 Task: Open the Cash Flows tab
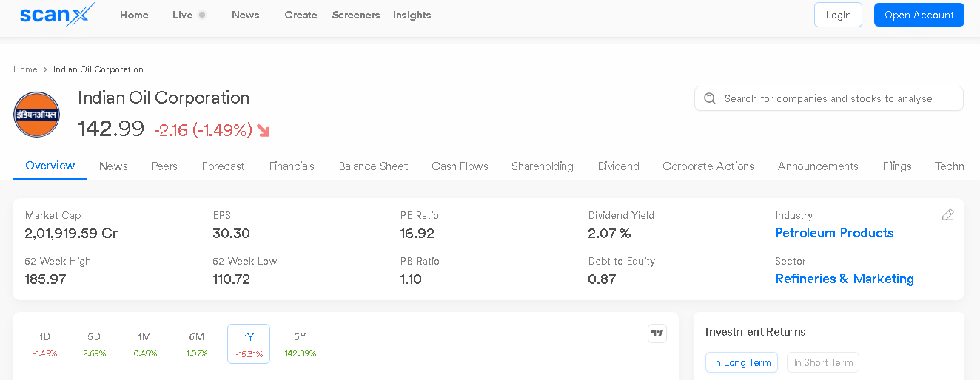pyautogui.click(x=460, y=166)
